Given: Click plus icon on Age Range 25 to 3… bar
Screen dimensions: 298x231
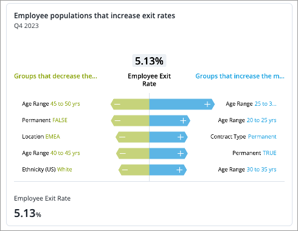Looking at the screenshot, I should pyautogui.click(x=207, y=104).
